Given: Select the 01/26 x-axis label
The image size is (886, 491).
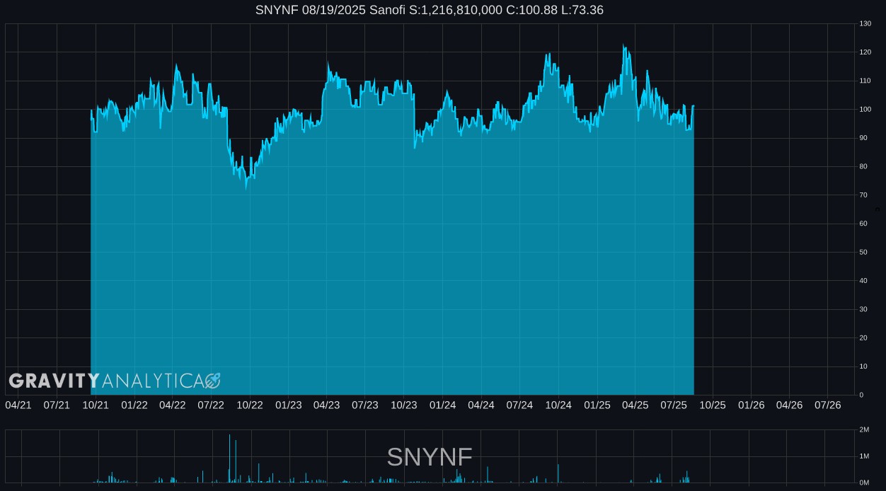Looking at the screenshot, I should pos(752,405).
